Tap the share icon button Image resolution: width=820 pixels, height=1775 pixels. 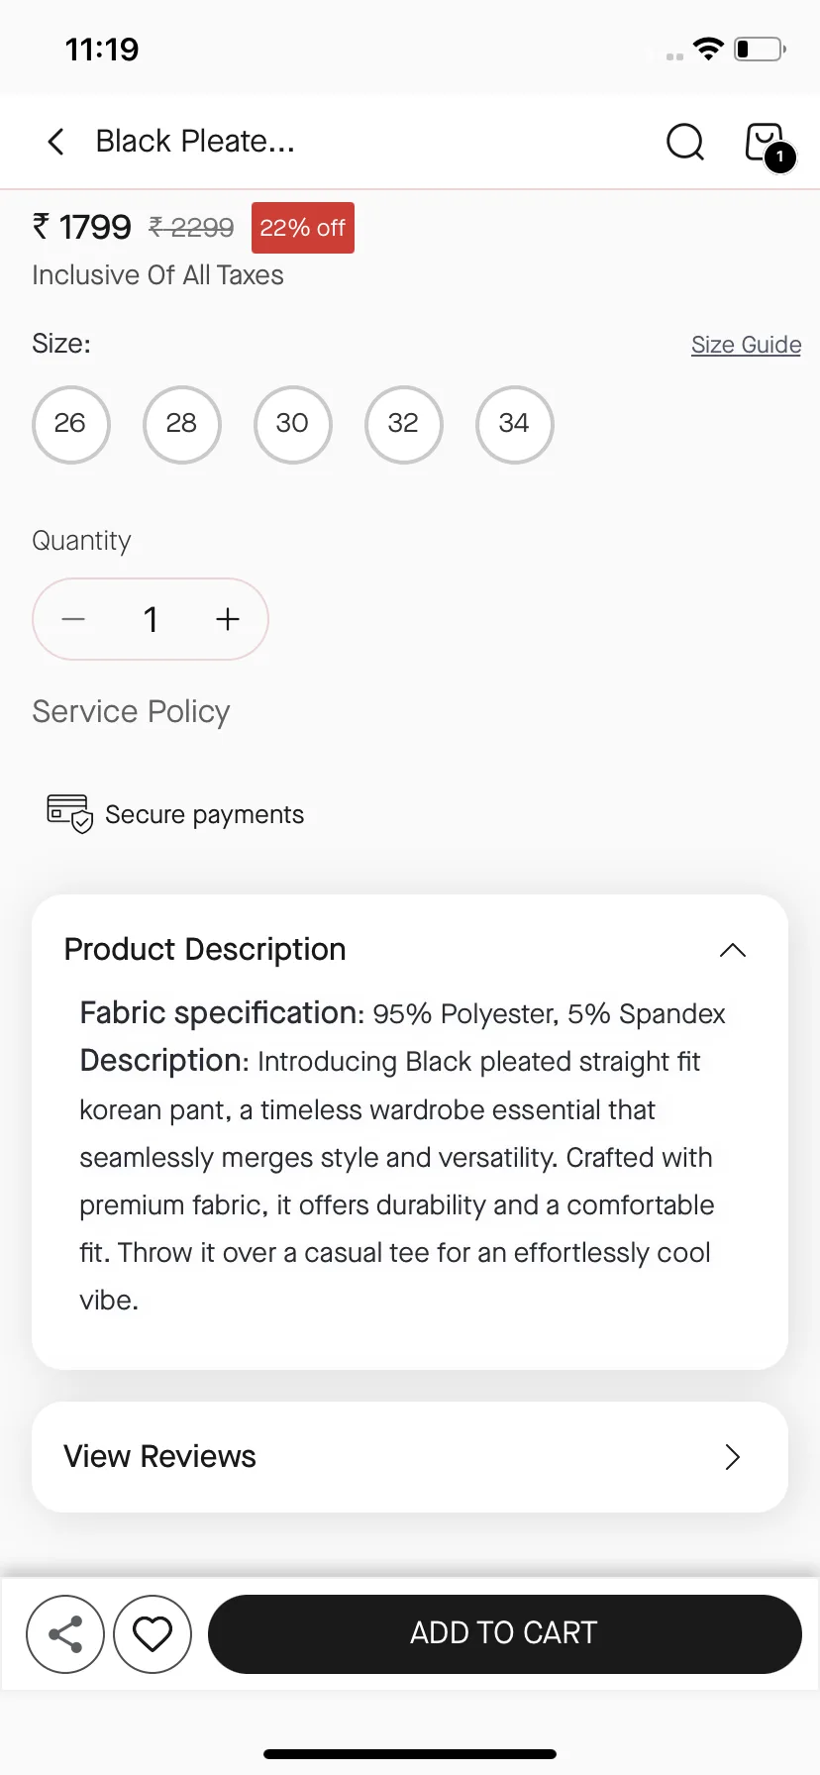65,1634
